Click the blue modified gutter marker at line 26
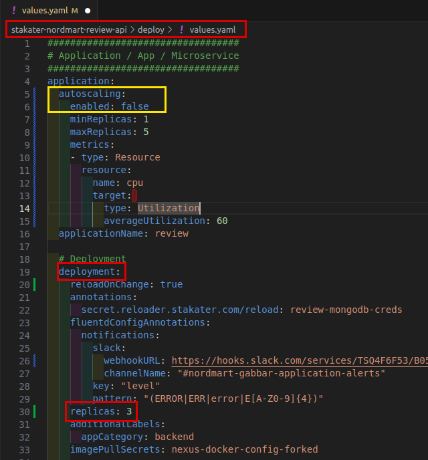The height and width of the screenshot is (460, 428). pos(35,360)
